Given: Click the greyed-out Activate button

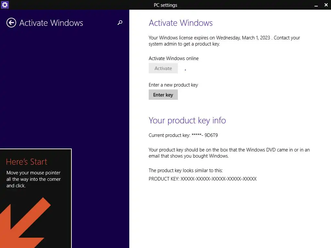Looking at the screenshot, I should click(163, 68).
